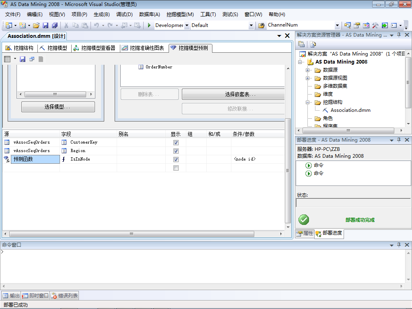Image resolution: width=412 pixels, height=309 pixels.
Task: Click the New Project toolbar icon
Action: point(9,25)
